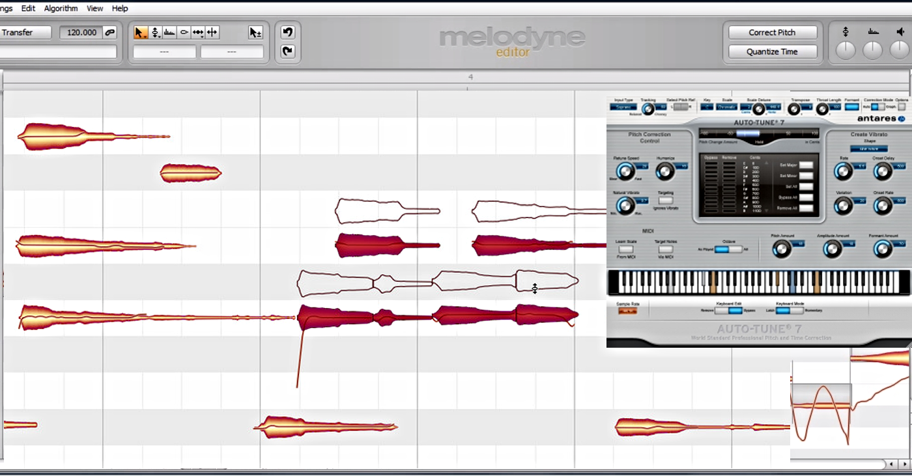Click the Scale Detune knob
The width and height of the screenshot is (912, 476).
(758, 109)
